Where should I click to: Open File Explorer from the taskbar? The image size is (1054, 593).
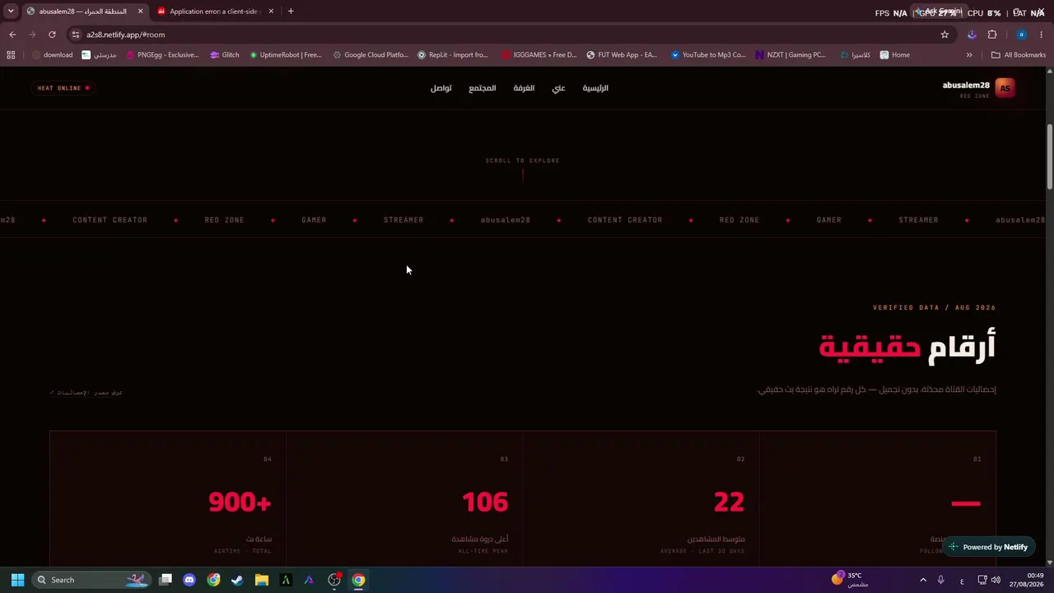[261, 580]
